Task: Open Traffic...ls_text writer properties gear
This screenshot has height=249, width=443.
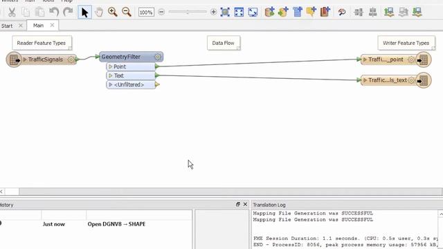Action: coord(411,80)
